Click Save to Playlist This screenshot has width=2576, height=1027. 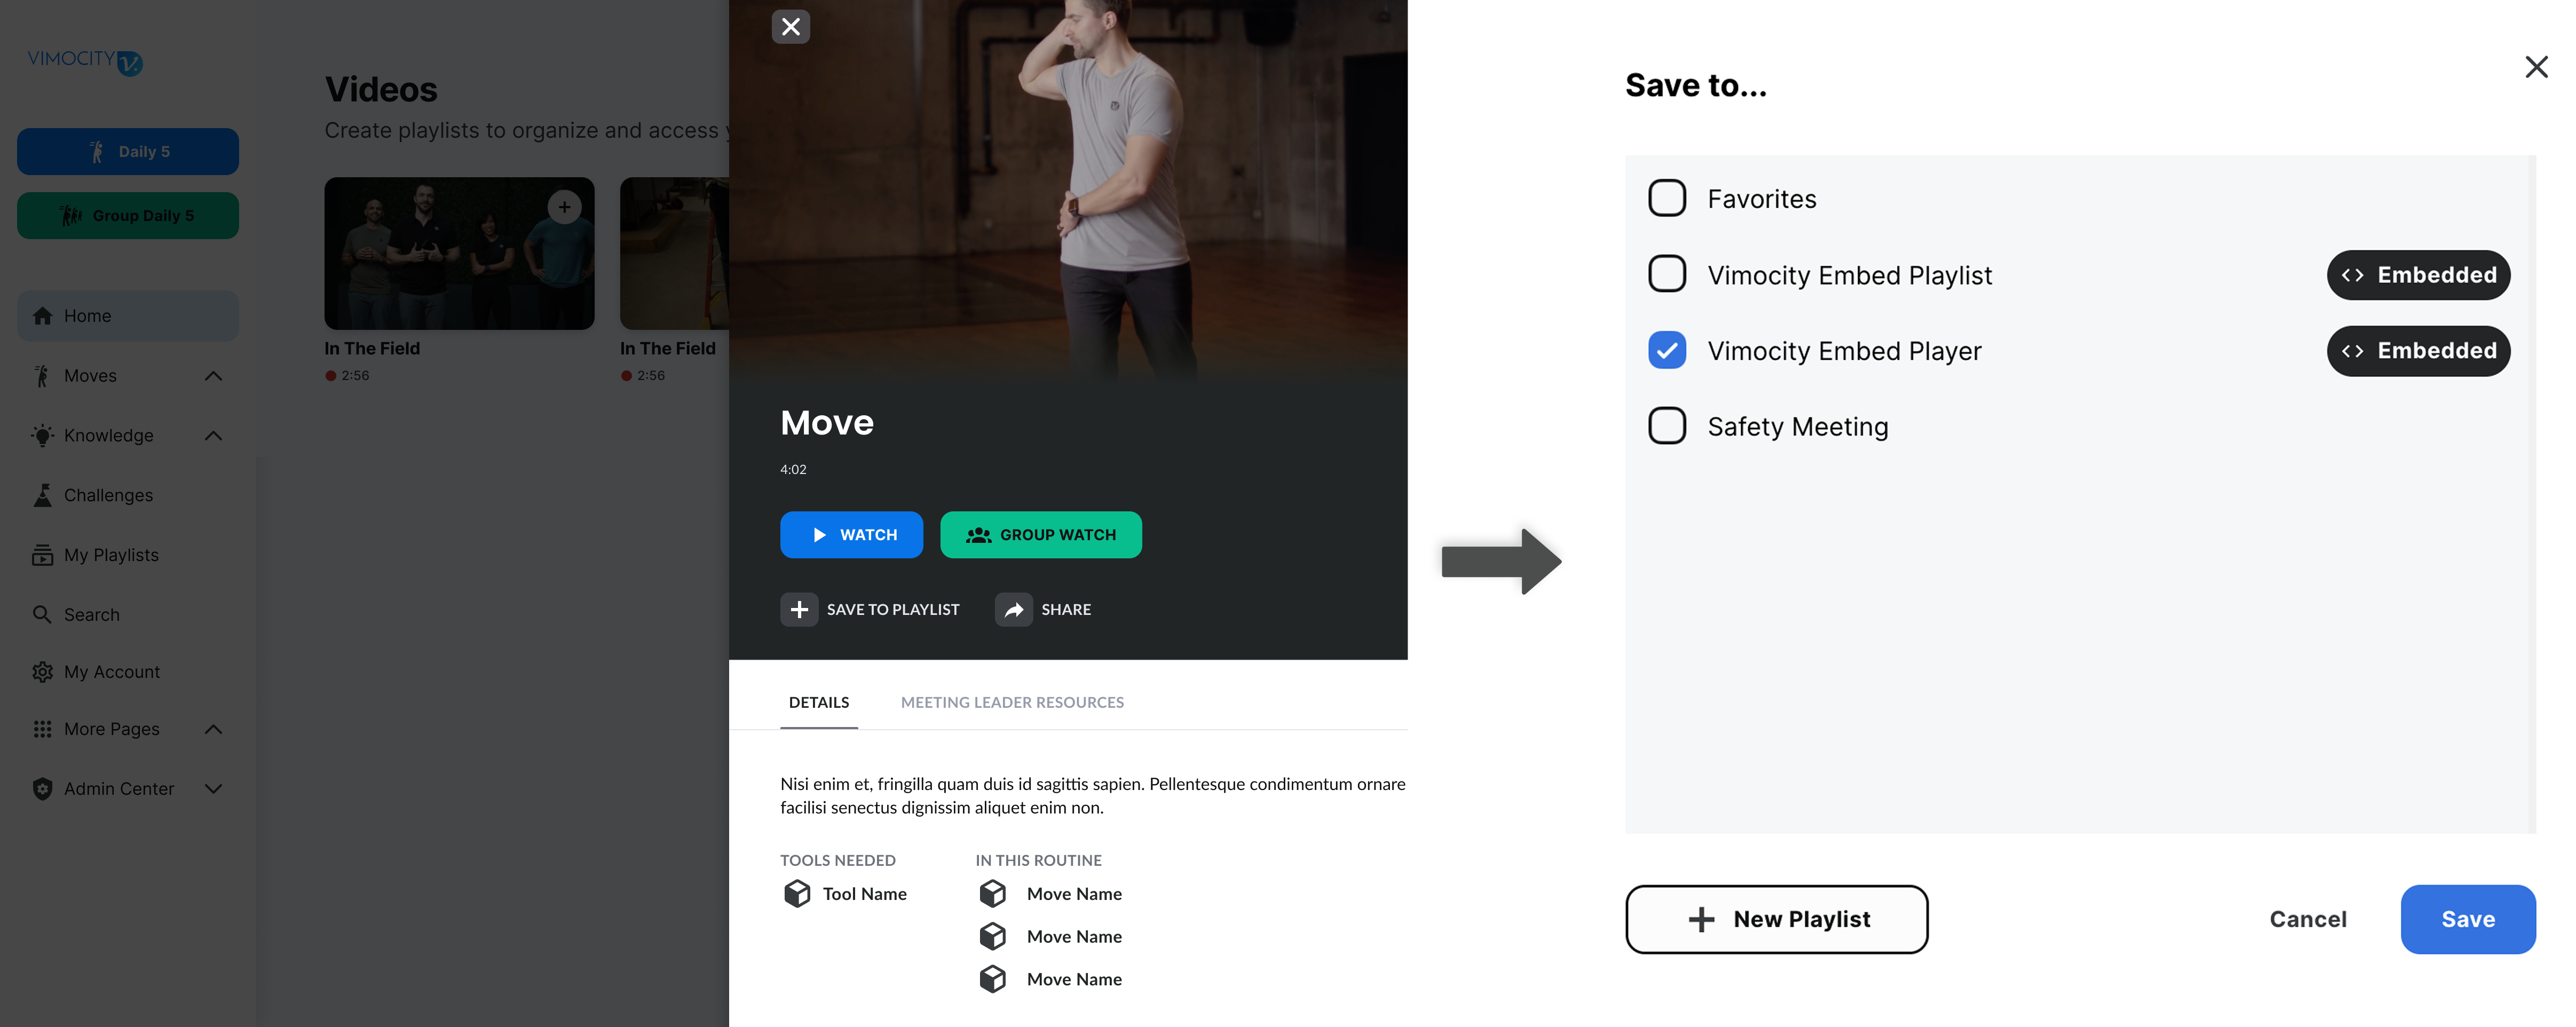coord(870,609)
